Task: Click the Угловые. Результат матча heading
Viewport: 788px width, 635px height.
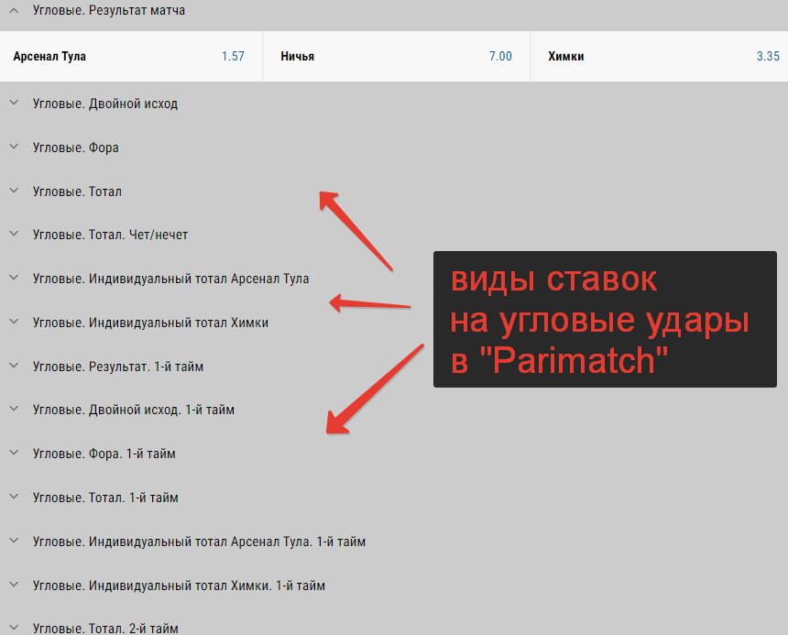Action: point(108,11)
